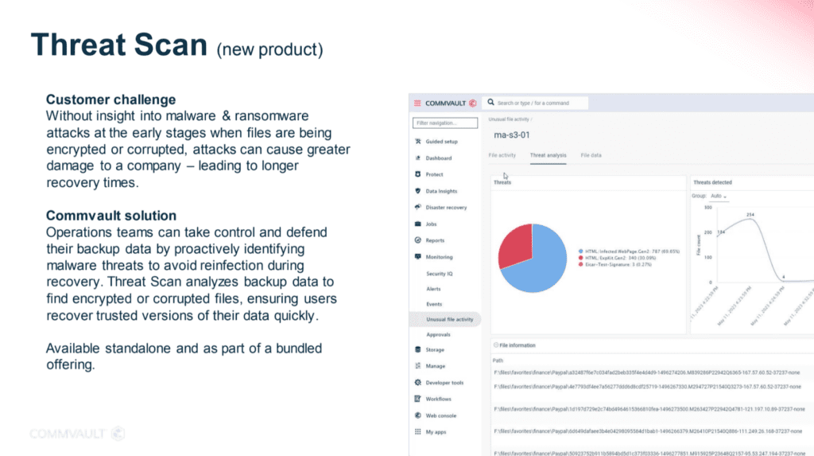Click the Monitoring icon
The width and height of the screenshot is (814, 456).
click(418, 256)
